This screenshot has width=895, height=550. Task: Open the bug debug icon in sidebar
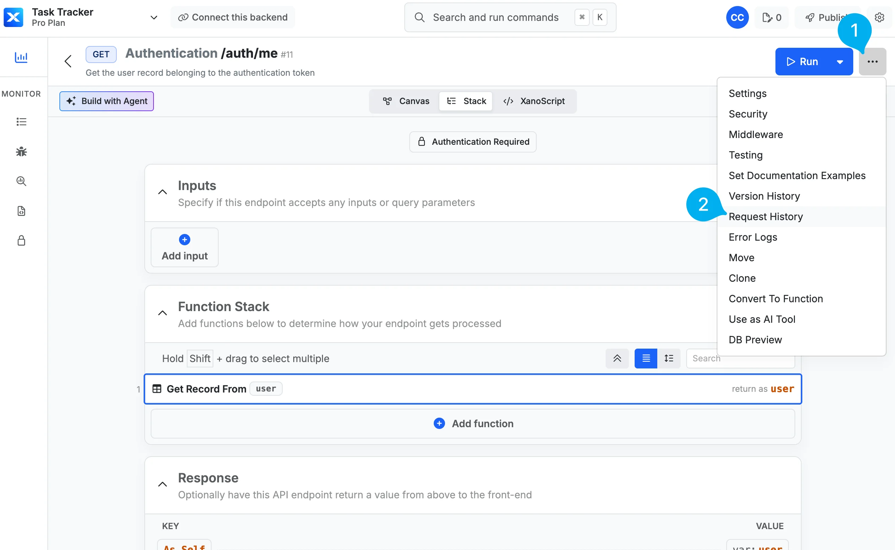(22, 152)
